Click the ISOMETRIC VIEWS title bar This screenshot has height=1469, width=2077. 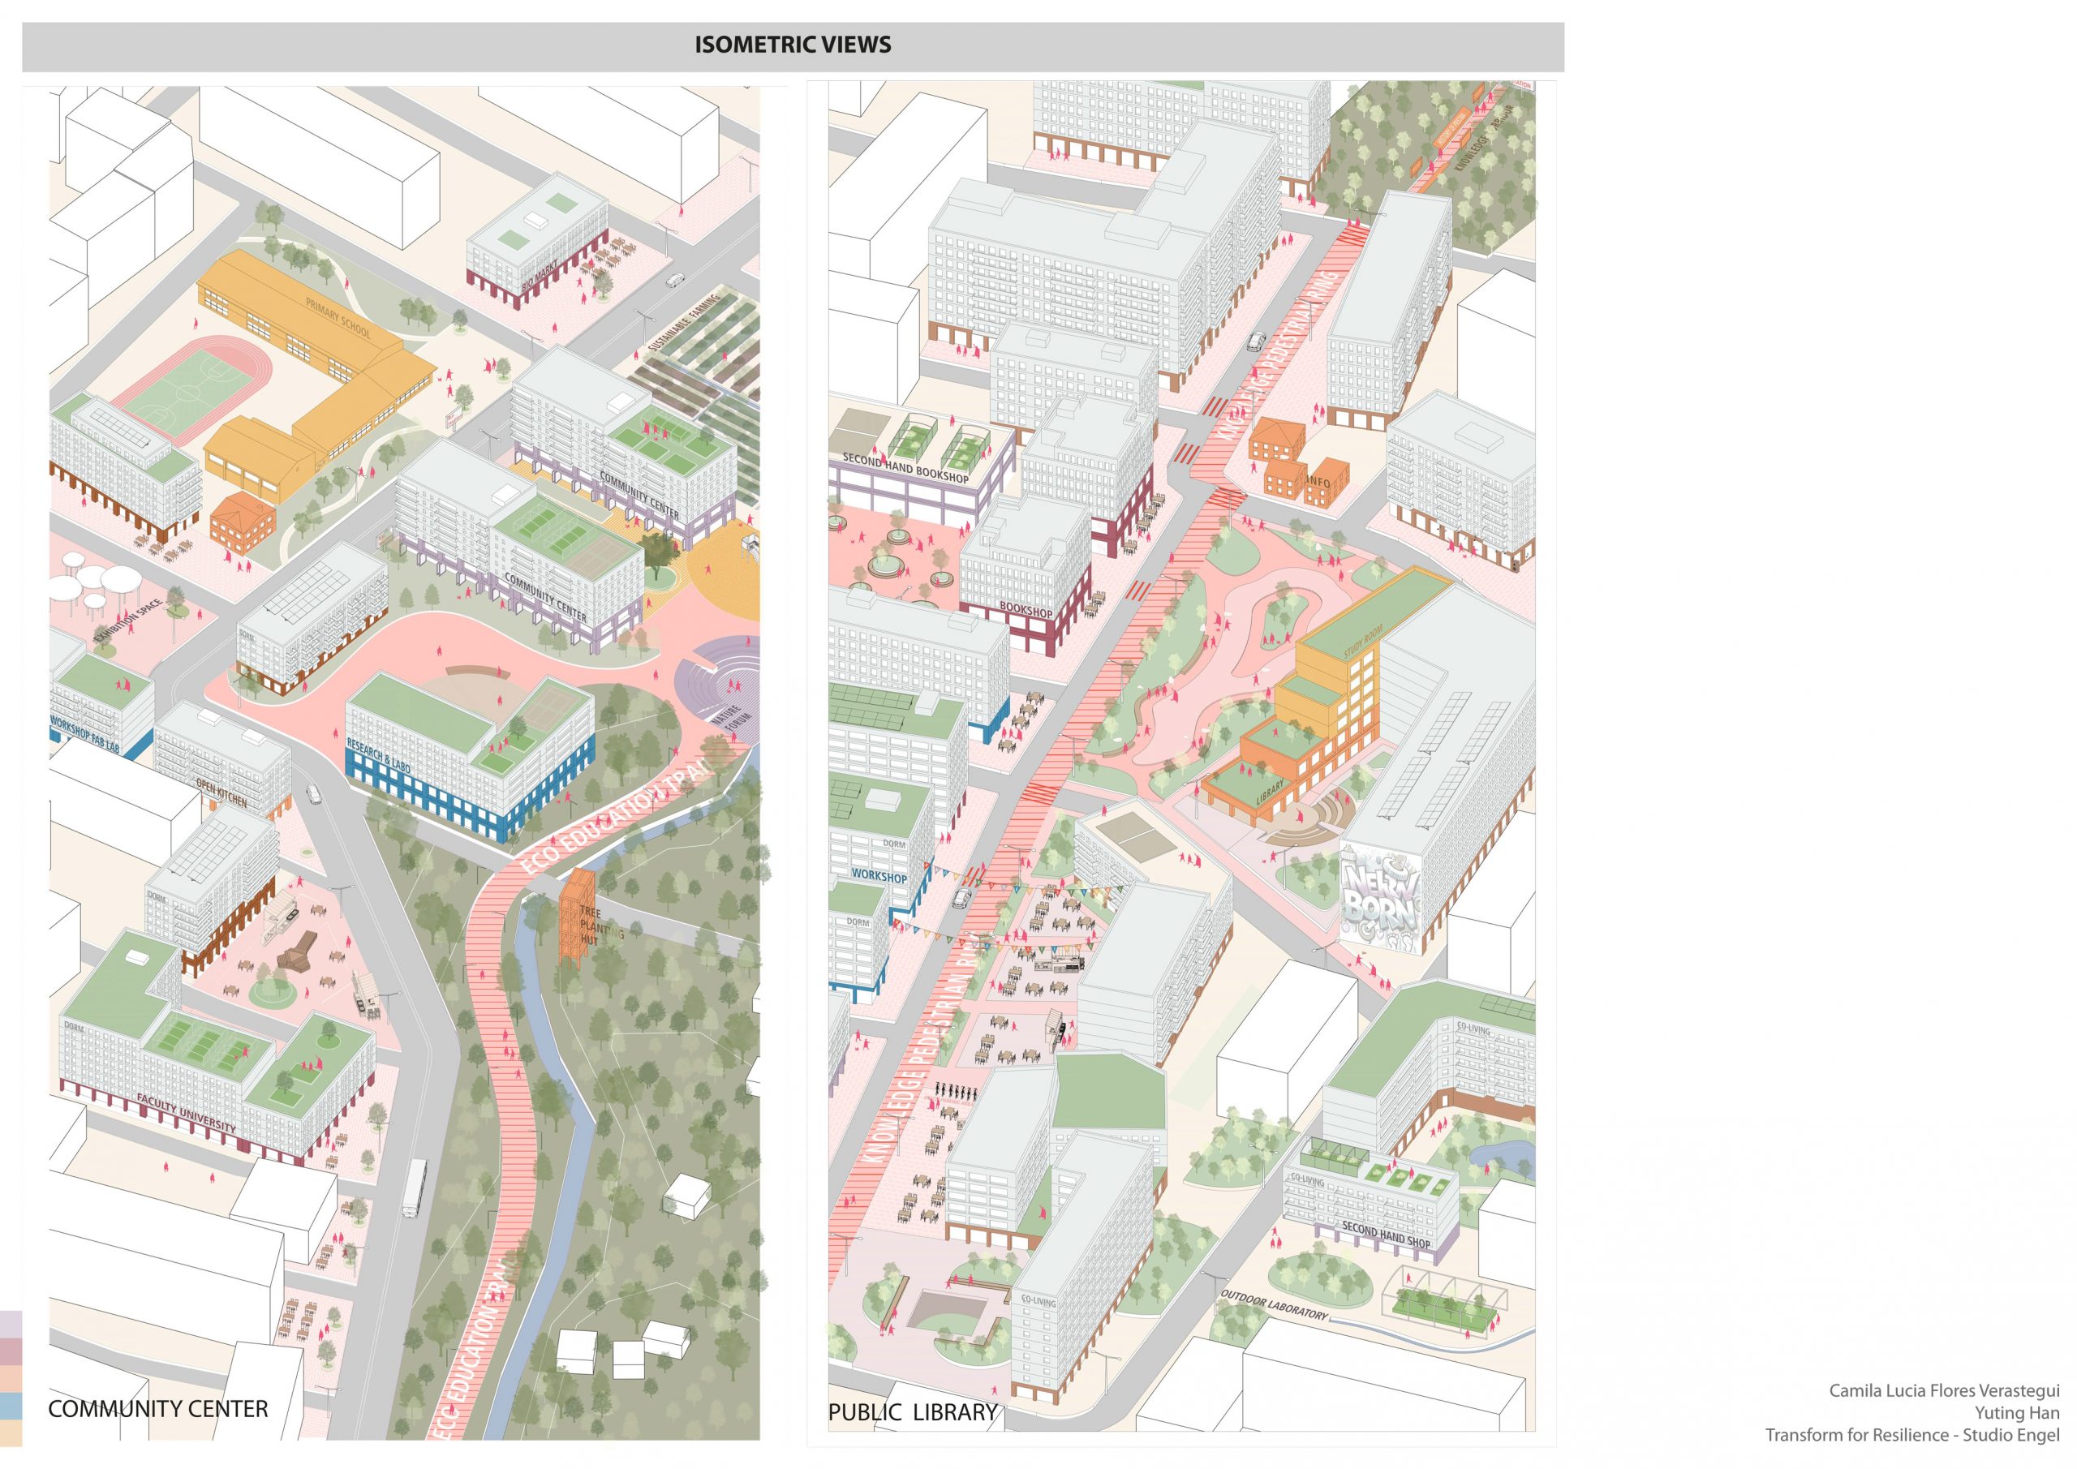click(x=793, y=46)
